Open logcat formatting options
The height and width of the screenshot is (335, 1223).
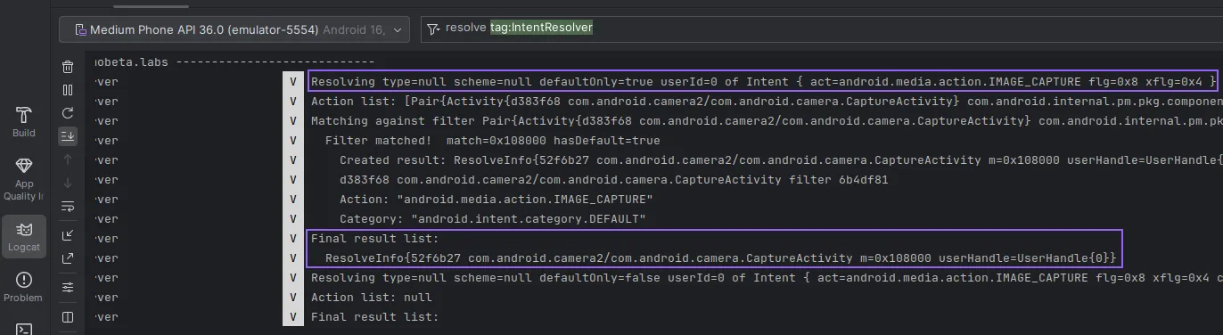coord(68,288)
